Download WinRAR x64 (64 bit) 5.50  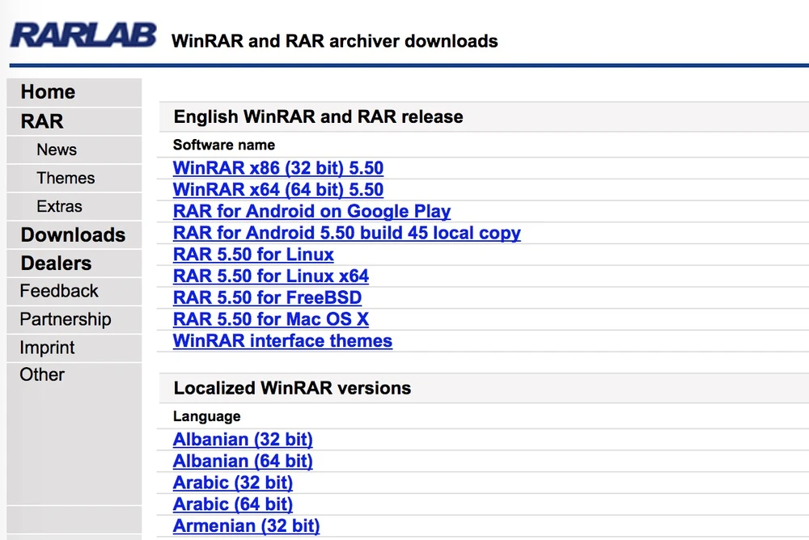tap(277, 190)
